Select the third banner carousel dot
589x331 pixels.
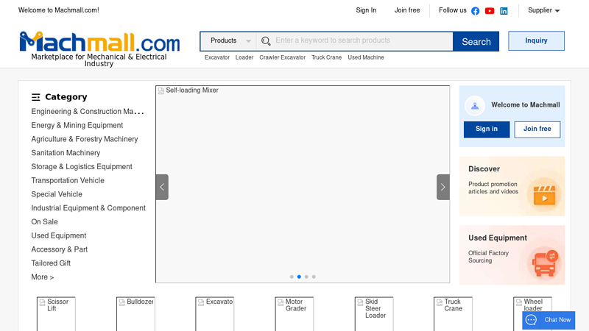click(x=306, y=277)
